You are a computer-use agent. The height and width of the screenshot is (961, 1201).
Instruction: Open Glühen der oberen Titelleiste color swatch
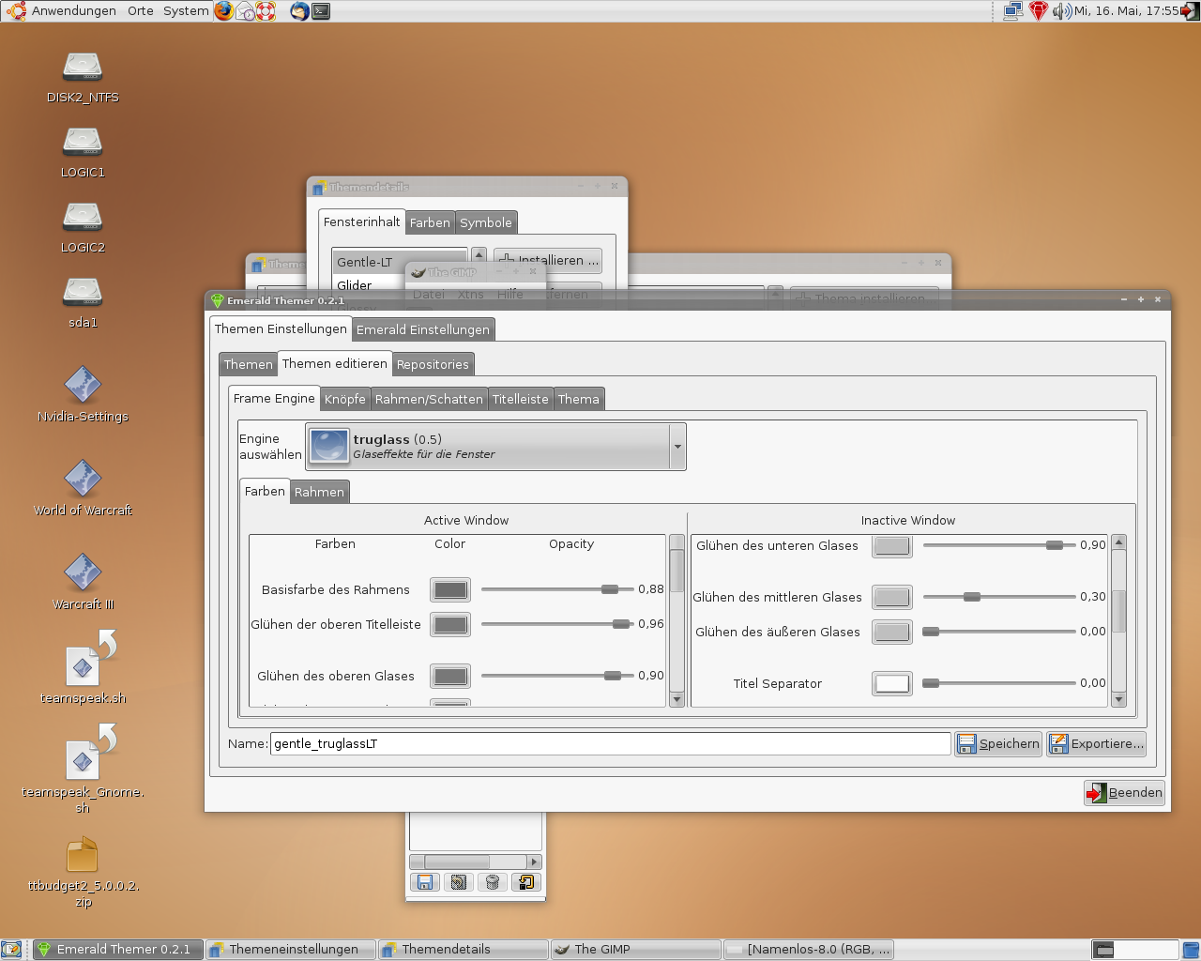[450, 624]
